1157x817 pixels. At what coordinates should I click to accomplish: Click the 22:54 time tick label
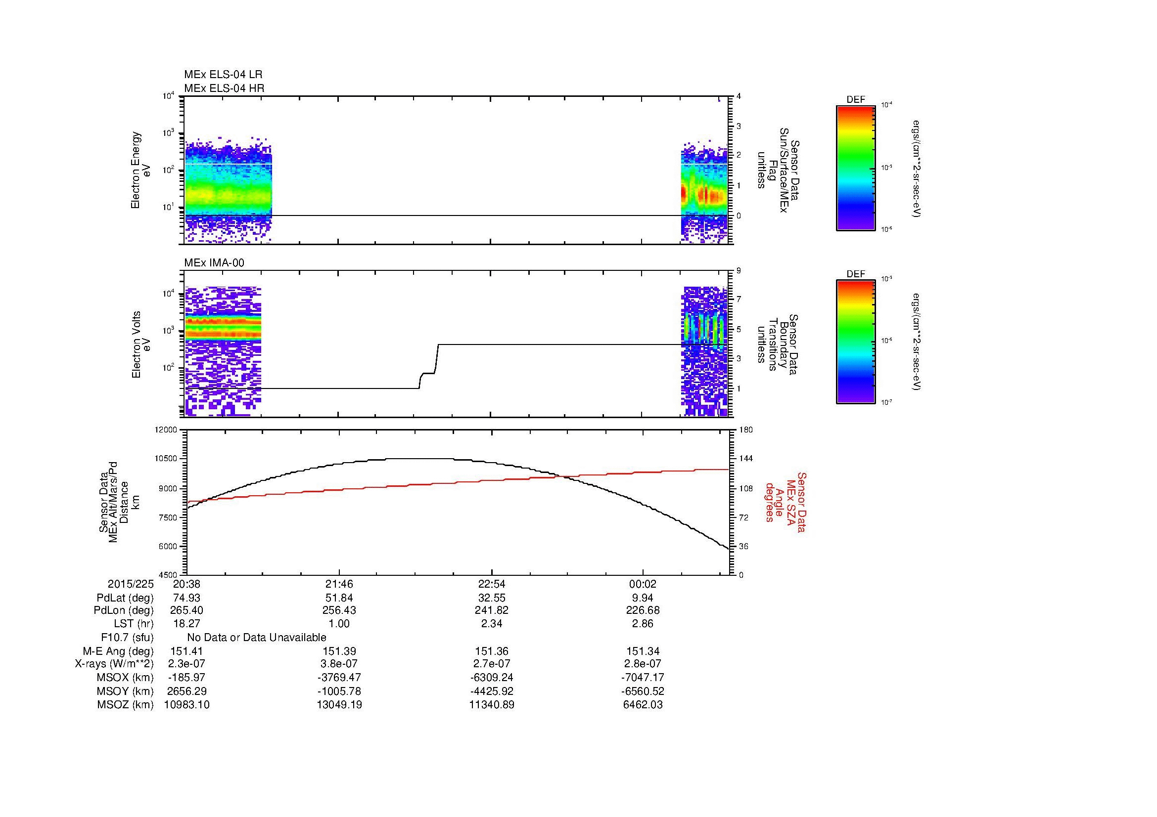492,584
